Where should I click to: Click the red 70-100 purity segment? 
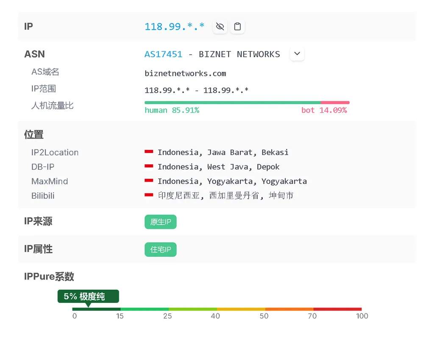[337, 309]
